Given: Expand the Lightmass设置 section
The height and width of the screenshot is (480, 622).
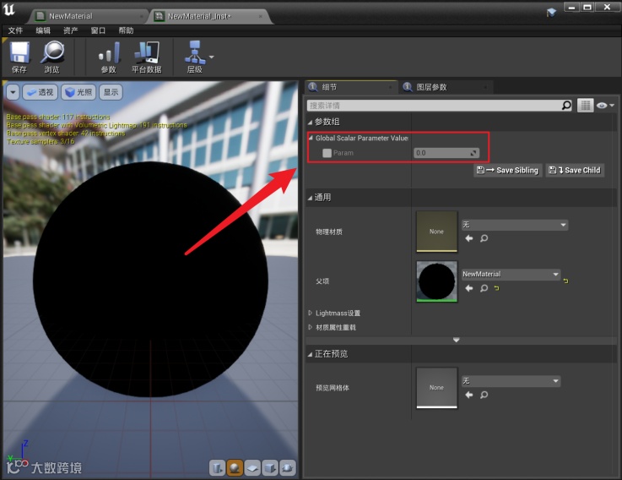Looking at the screenshot, I should tap(311, 314).
